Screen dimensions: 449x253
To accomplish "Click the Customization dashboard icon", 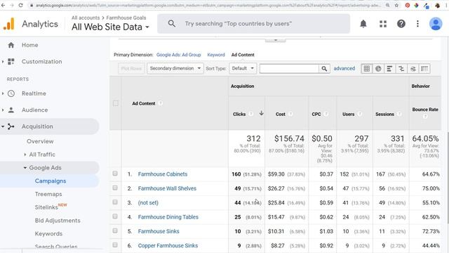I will (x=11, y=61).
